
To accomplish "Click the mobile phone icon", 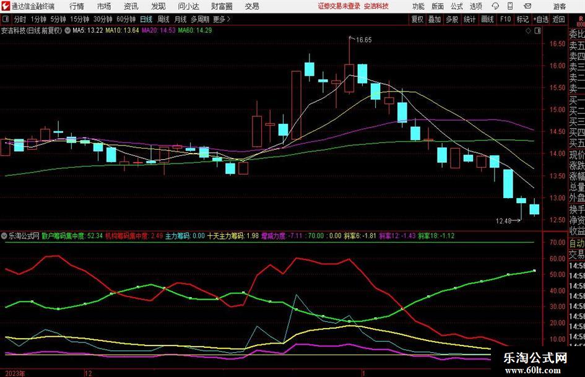I will pyautogui.click(x=510, y=6).
